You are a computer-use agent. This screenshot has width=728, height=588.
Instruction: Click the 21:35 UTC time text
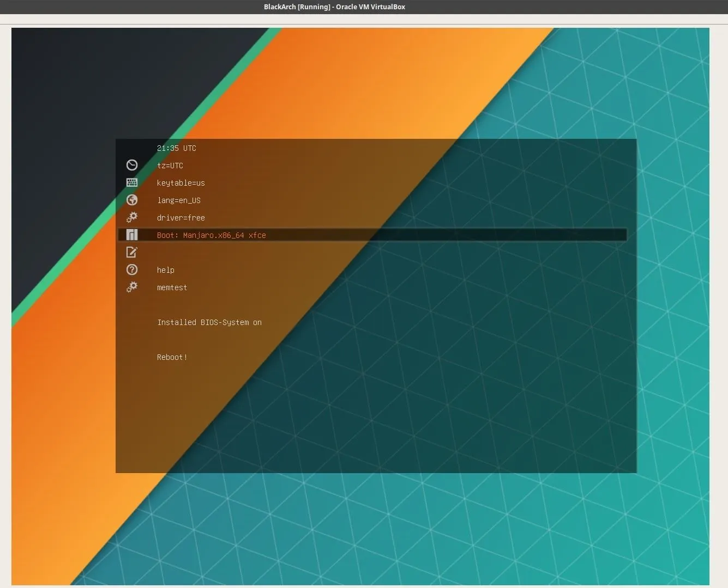177,148
